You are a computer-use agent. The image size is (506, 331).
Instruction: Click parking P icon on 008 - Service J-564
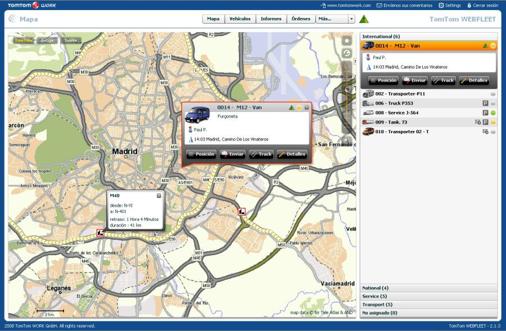click(x=485, y=112)
